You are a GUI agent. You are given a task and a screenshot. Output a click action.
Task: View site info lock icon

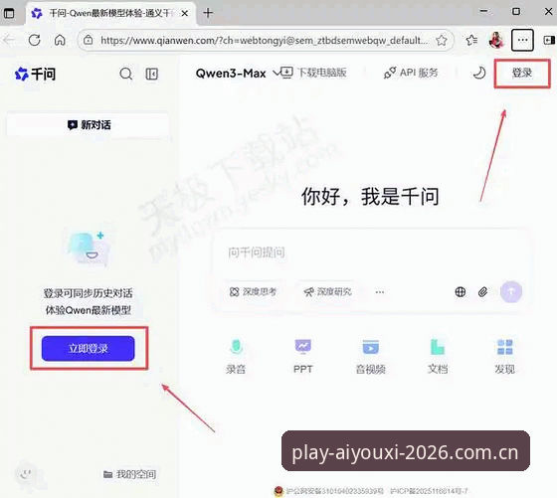(x=89, y=40)
